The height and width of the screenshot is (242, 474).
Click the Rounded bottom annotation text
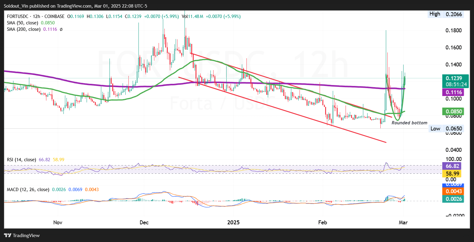409,123
